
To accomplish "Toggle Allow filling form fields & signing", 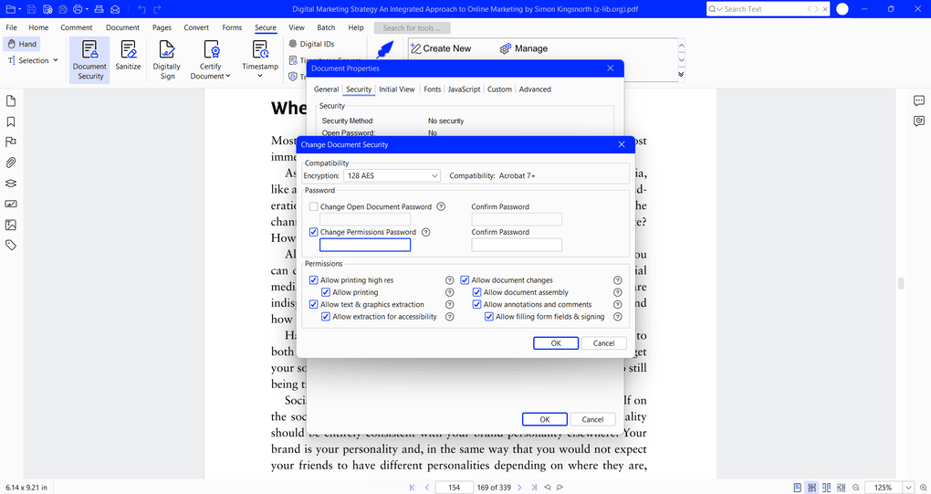I will click(x=488, y=317).
